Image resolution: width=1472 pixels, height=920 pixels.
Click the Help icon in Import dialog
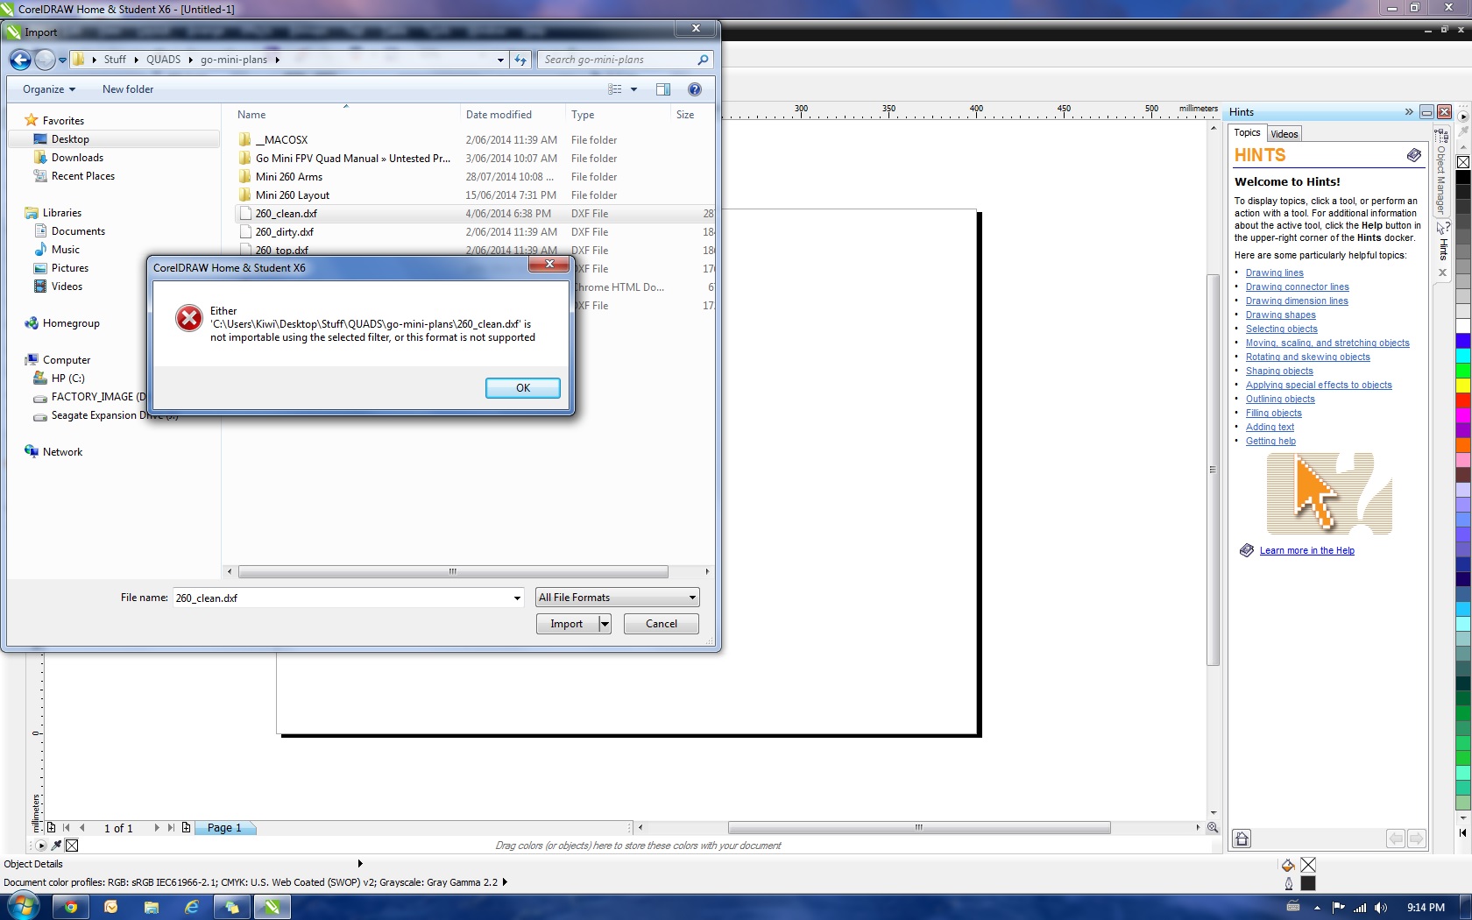tap(695, 89)
